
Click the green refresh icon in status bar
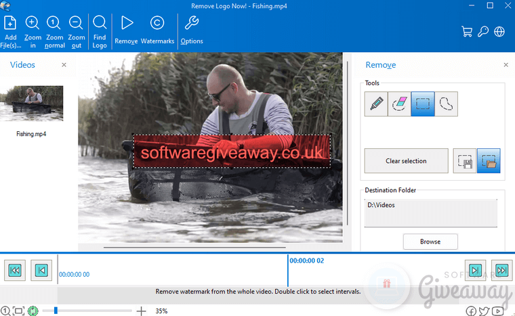tap(33, 311)
